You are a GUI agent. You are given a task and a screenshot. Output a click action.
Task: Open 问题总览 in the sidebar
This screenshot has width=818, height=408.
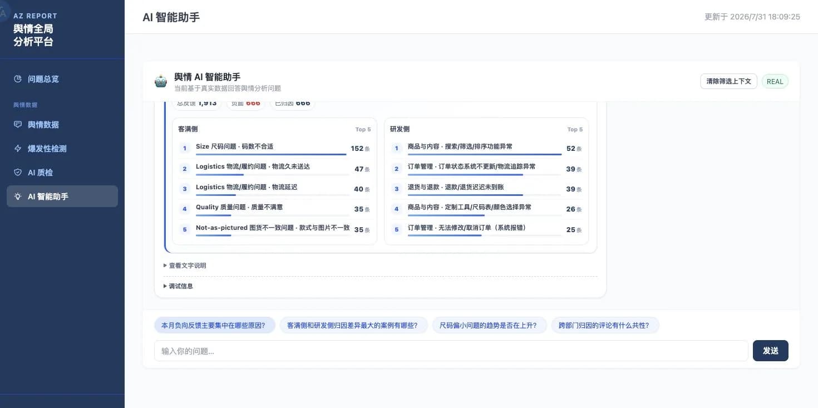point(62,79)
